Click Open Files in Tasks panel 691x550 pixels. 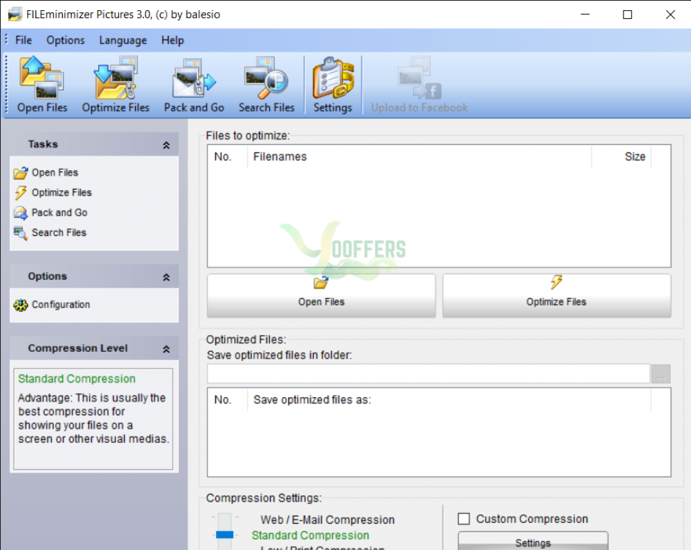46,173
